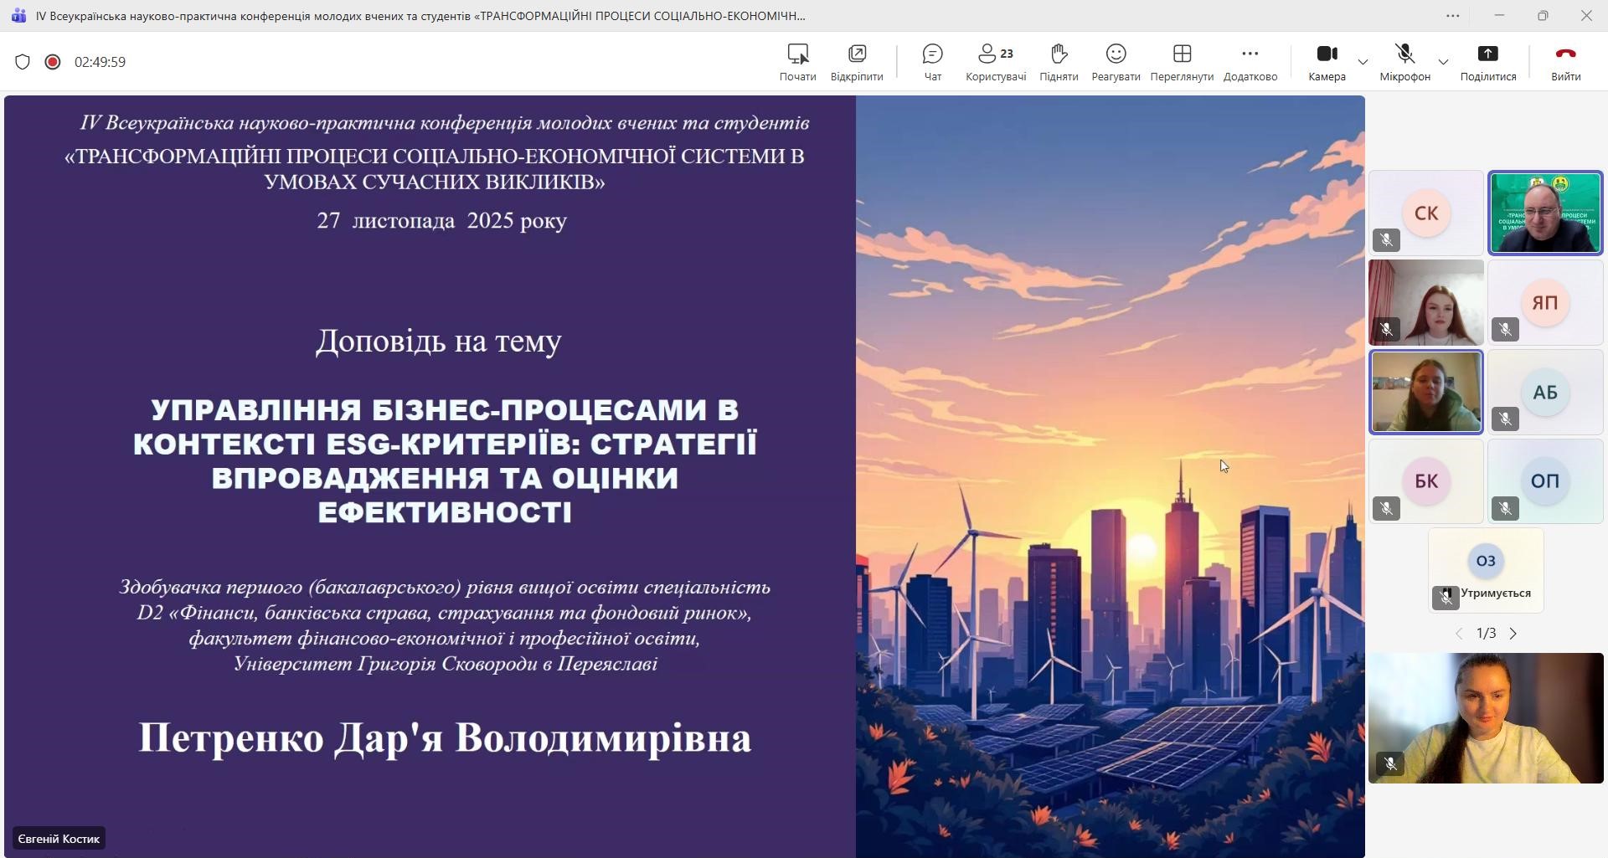1608x858 pixels.
Task: Pop out shared content with Відкріпити
Action: (856, 62)
